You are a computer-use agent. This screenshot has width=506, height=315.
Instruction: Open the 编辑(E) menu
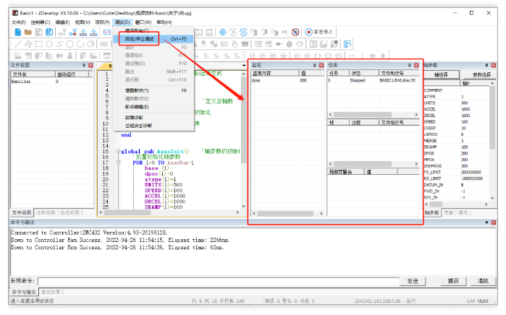tap(62, 22)
